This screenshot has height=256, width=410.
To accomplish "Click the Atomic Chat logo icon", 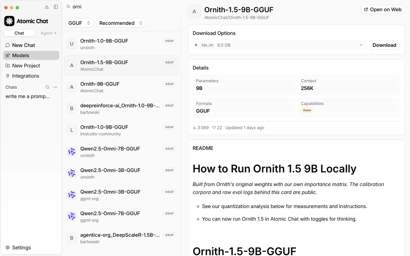I will pos(9,21).
